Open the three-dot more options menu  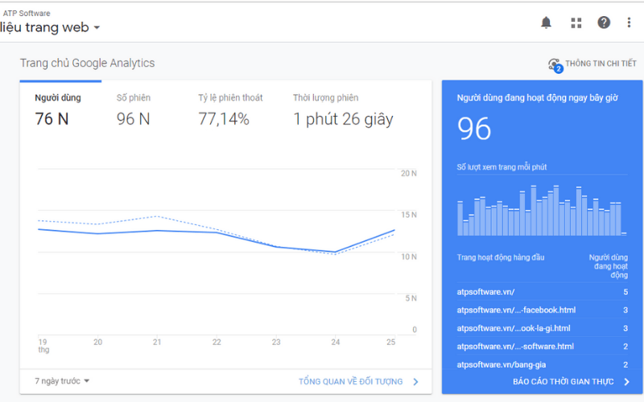click(x=629, y=23)
